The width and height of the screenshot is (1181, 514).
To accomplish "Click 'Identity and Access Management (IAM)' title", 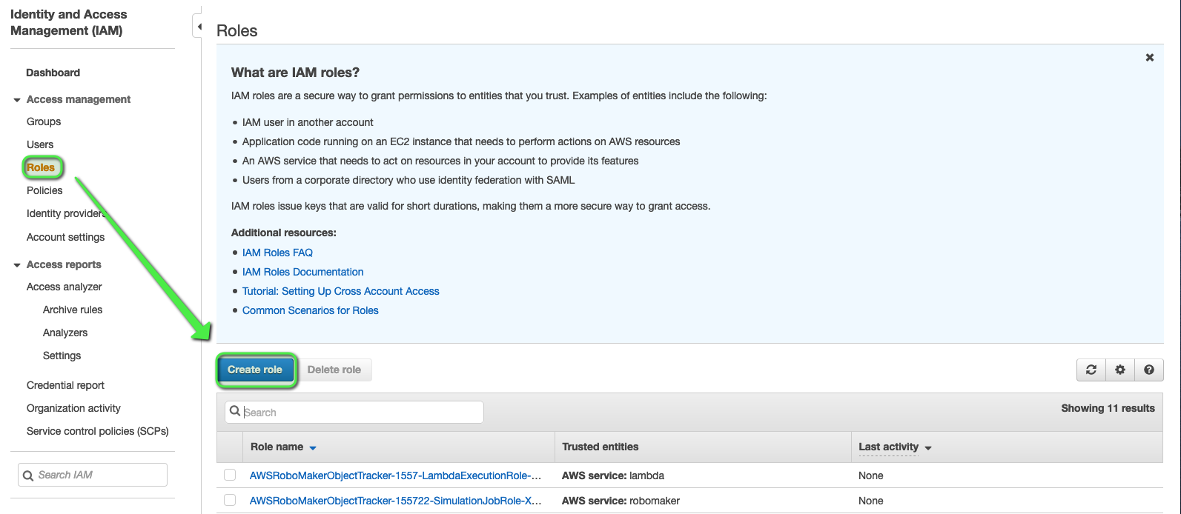I will pyautogui.click(x=69, y=22).
